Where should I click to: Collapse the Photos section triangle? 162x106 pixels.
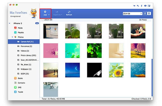pyautogui.click(x=12, y=37)
